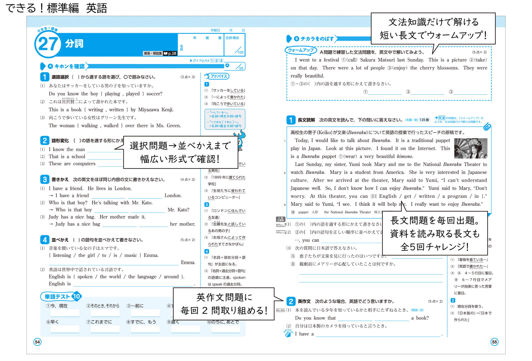Click the 適語選択 question 1 number badge

[x=44, y=77]
